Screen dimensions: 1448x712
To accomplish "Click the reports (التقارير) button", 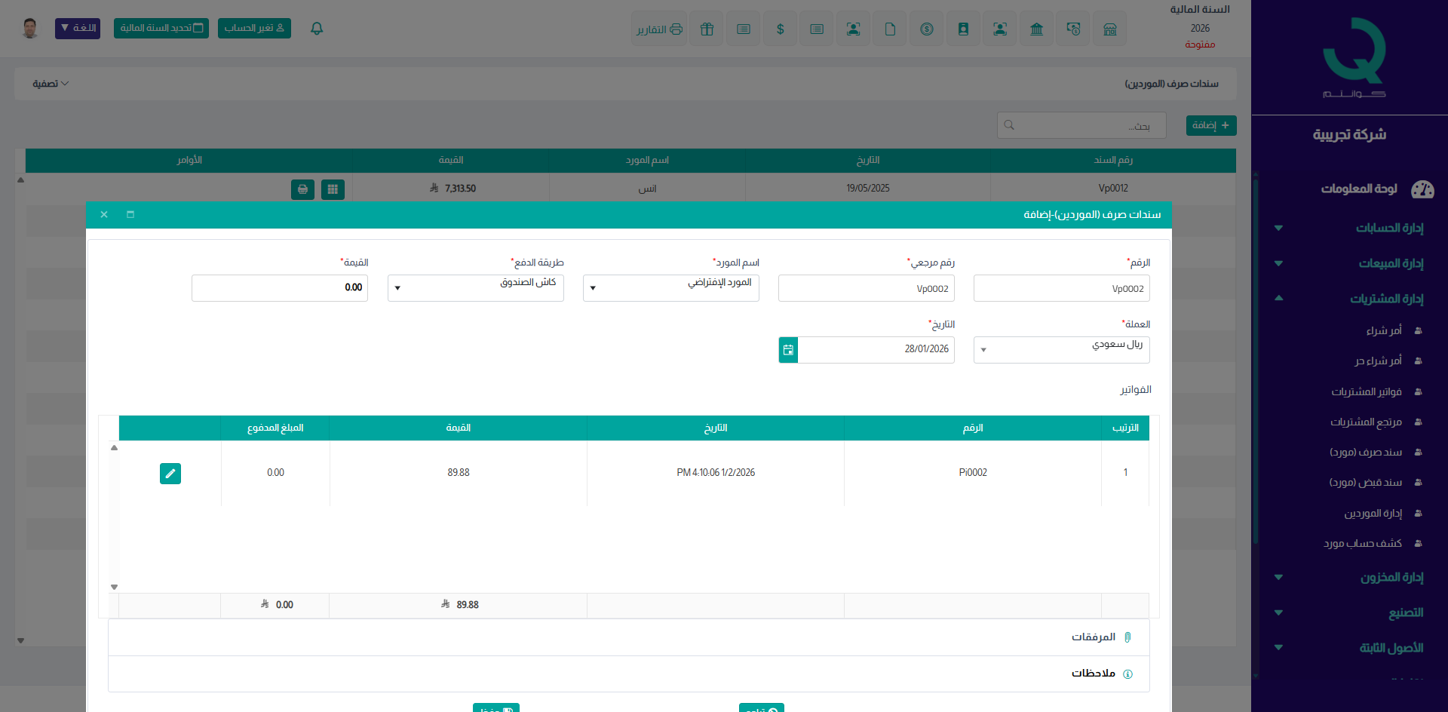I will pos(658,29).
